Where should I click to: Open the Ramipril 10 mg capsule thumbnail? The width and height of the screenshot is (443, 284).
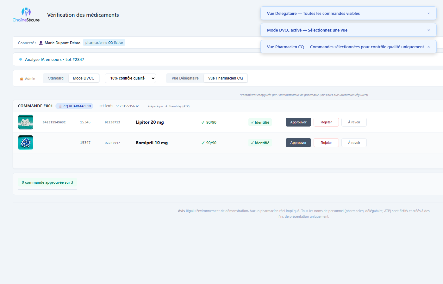click(26, 143)
